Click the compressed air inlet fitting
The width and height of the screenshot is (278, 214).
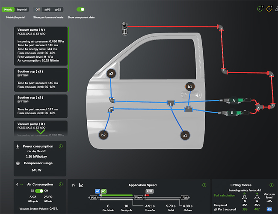(124, 28)
